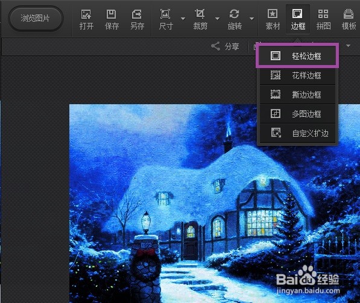The width and height of the screenshot is (360, 303).
Task: Select 轻松边框 from the border menu
Action: tap(297, 56)
